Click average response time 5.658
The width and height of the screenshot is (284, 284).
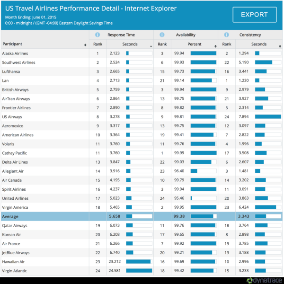[x=115, y=216]
